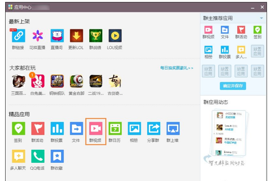Image resolution: width=269 pixels, height=181 pixels.
Task: Open the 群链接 app with HOT badge
Action: [x=18, y=36]
